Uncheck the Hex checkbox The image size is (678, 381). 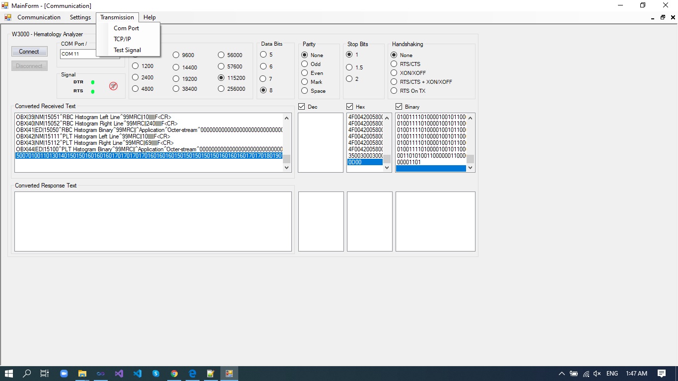pos(350,107)
